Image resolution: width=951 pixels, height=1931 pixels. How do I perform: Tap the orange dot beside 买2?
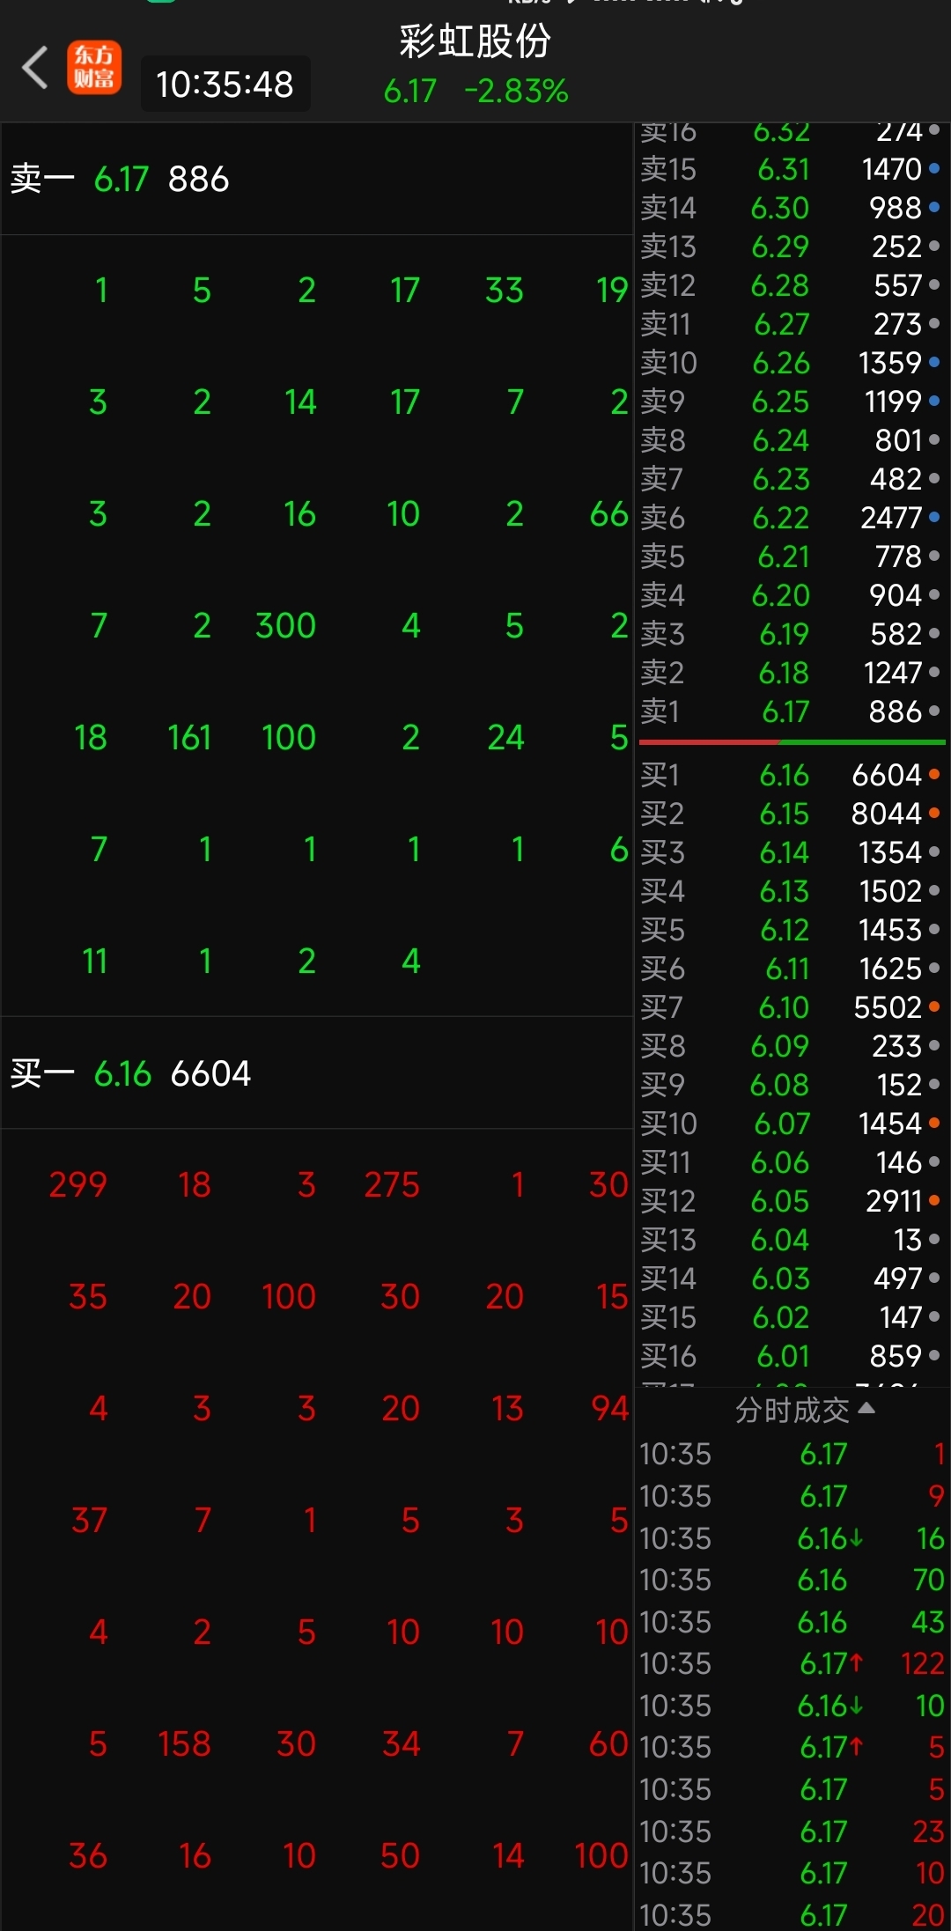(x=934, y=813)
